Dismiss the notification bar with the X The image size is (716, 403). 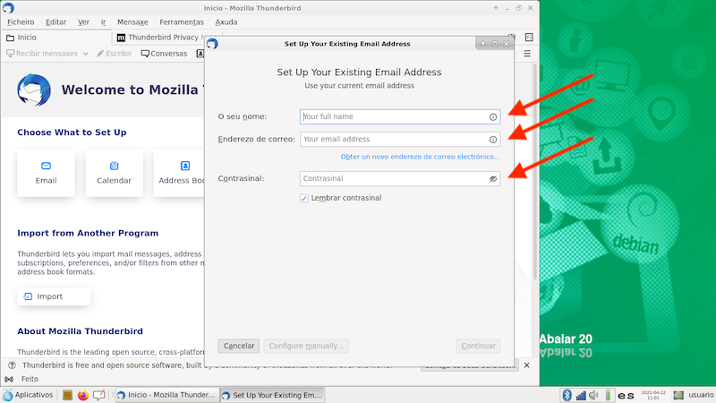click(x=527, y=365)
